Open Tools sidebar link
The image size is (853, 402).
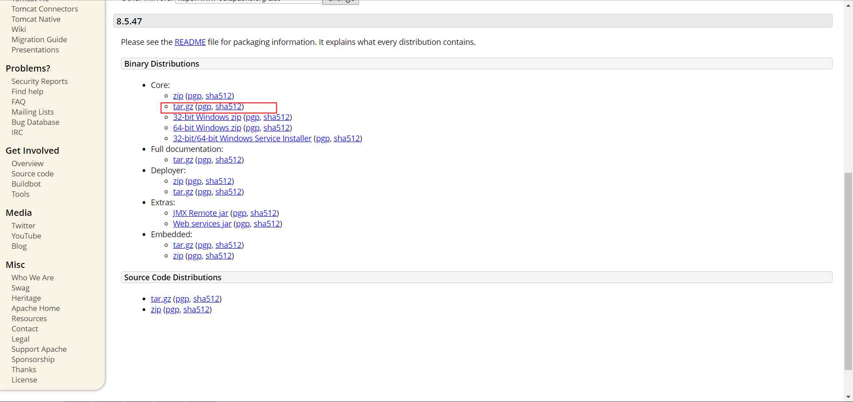point(20,194)
